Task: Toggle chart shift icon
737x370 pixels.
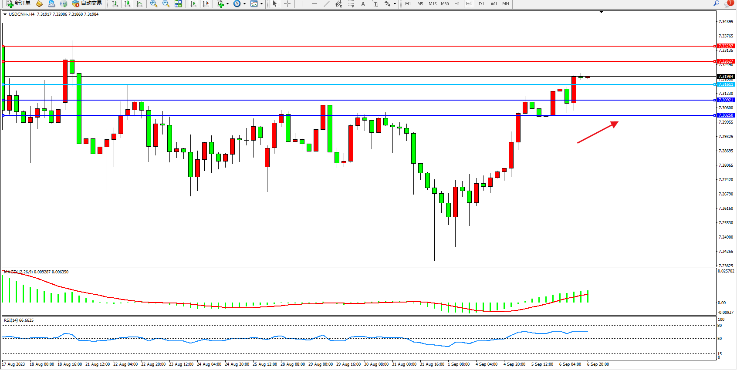Action: pyautogui.click(x=206, y=3)
